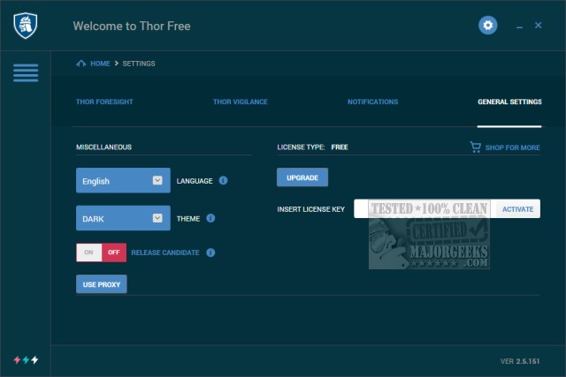
Task: Open the hamburger sidebar menu
Action: tap(26, 72)
